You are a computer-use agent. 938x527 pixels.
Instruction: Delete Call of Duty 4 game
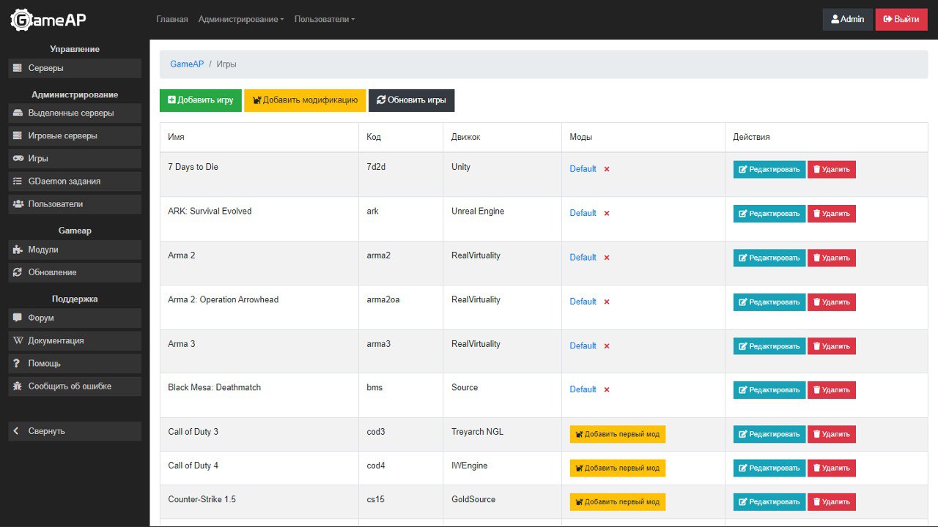[x=832, y=468]
